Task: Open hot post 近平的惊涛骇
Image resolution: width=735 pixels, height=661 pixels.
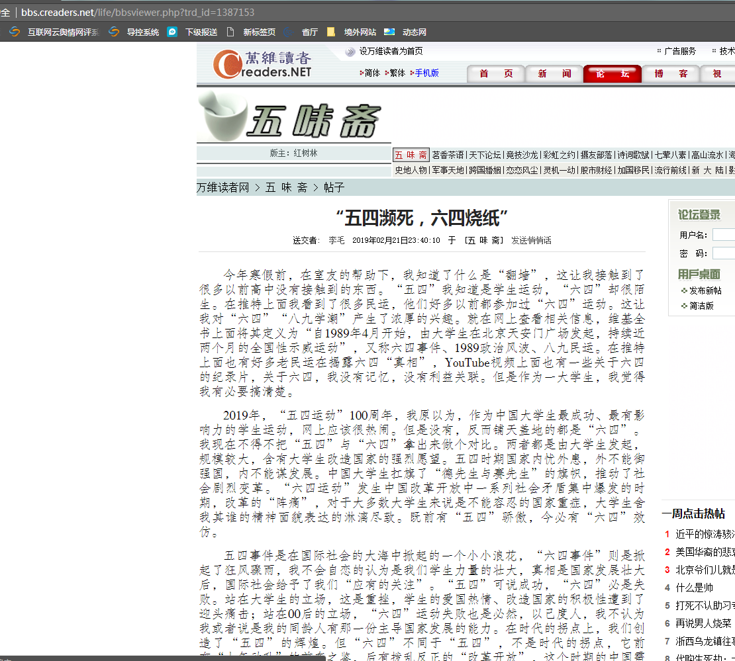Action: 705,534
